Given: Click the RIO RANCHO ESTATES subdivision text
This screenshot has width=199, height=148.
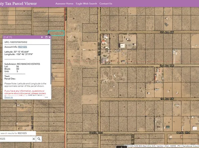Looking at the screenshot, I should pyautogui.click(x=28, y=64).
